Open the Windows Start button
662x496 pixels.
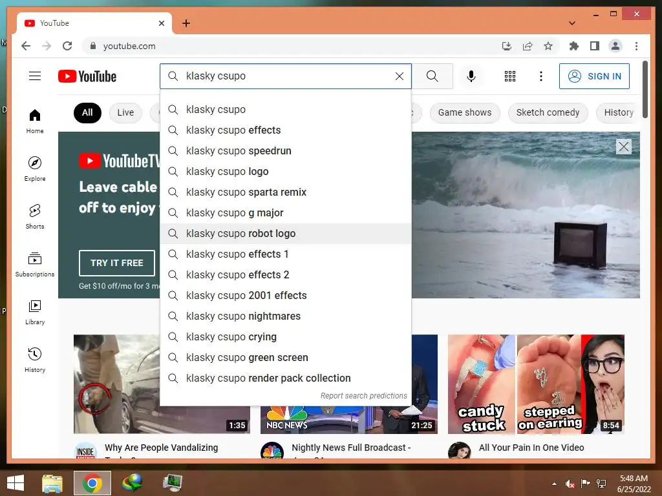16,483
